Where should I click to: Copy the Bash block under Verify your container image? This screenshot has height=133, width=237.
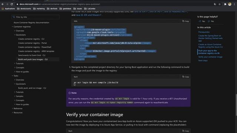[186, 131]
